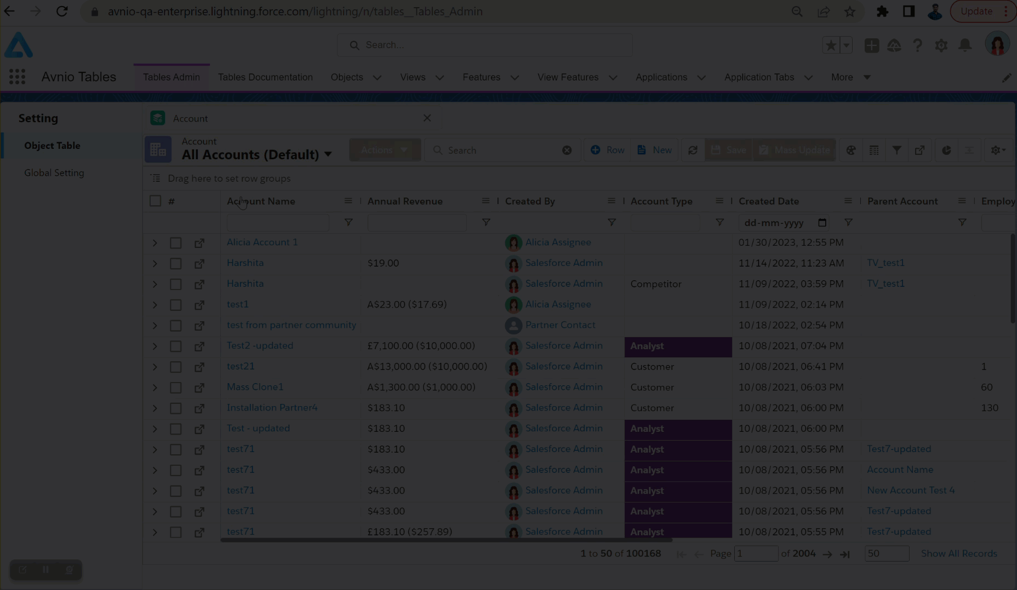1017x590 pixels.
Task: Open the All Accounts (Default) view dropdown
Action: 328,155
